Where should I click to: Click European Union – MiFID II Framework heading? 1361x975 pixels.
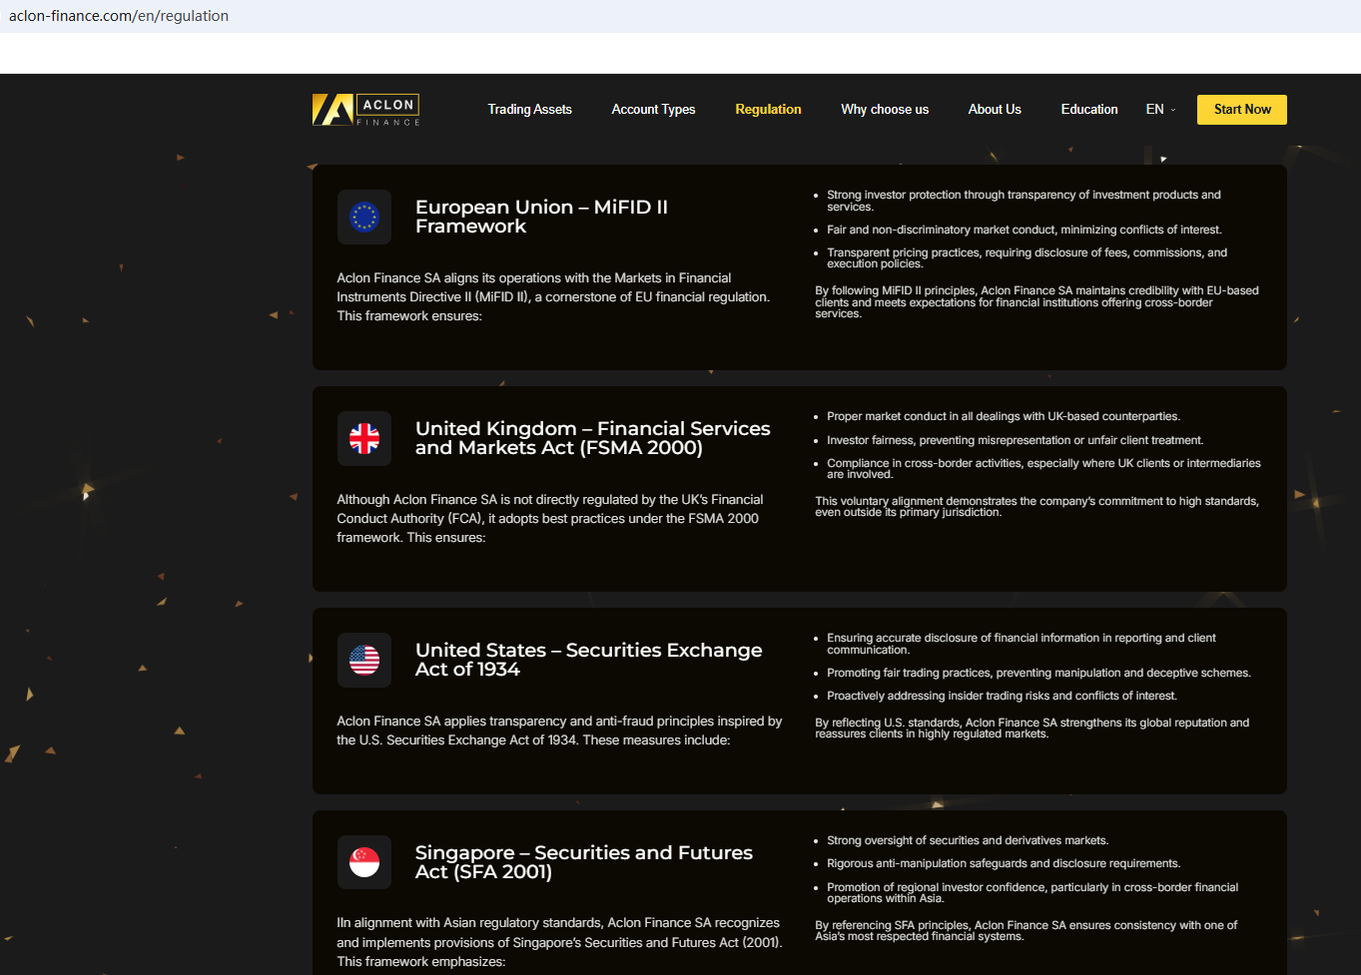pyautogui.click(x=541, y=217)
